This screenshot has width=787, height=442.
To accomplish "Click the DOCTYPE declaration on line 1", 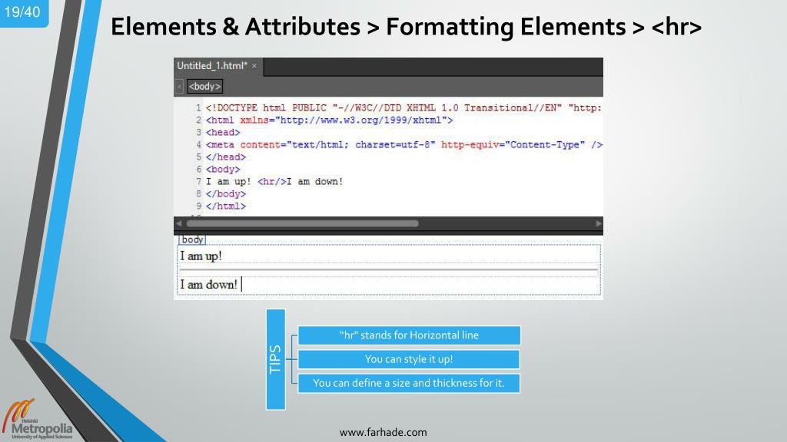I will click(x=403, y=107).
